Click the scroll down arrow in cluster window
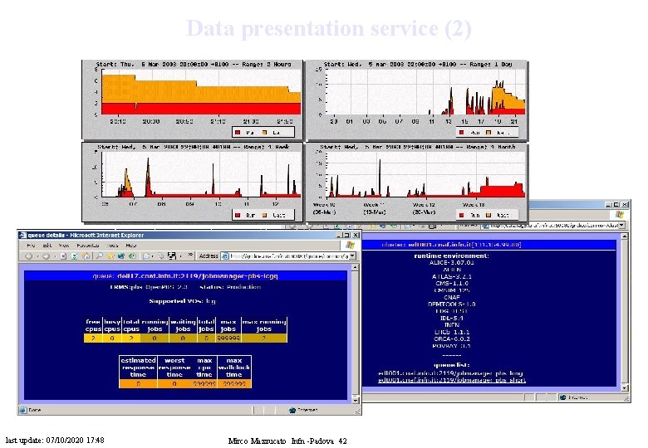The image size is (648, 448). 625,387
